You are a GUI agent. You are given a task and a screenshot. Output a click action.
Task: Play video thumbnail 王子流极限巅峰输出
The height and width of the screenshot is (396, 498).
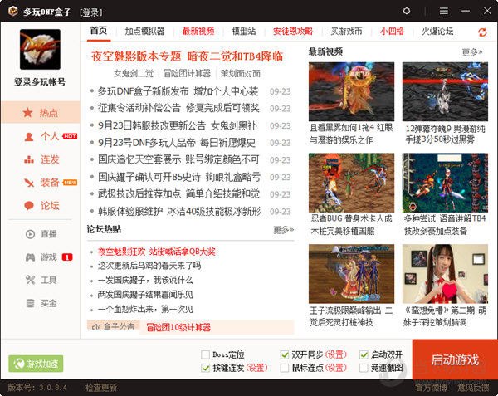[351, 274]
